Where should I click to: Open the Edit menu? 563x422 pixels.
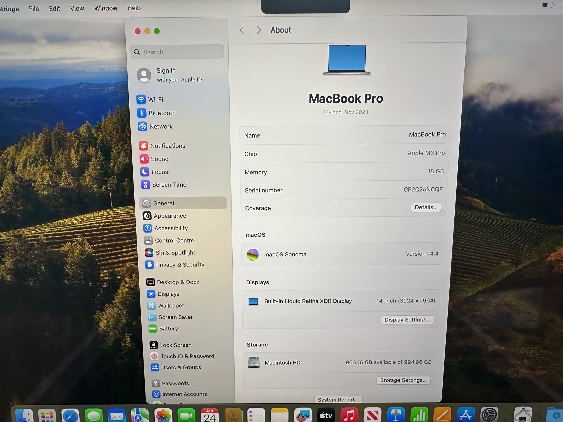point(54,8)
